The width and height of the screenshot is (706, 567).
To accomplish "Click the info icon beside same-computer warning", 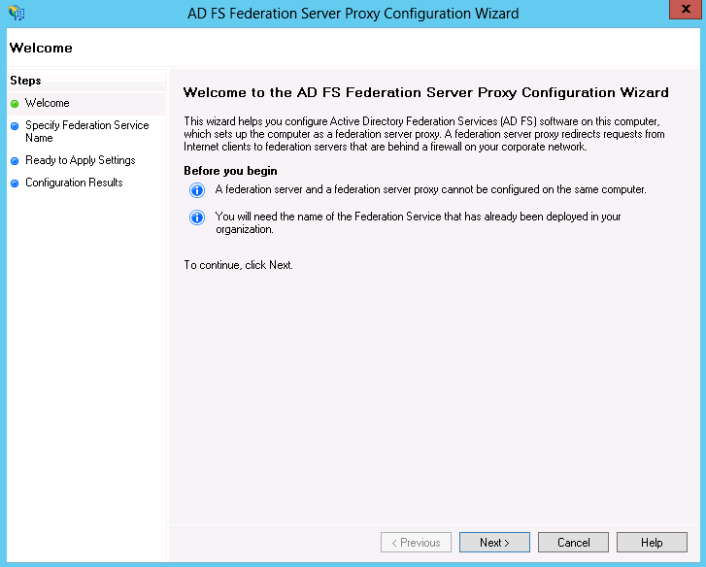I will [x=197, y=190].
